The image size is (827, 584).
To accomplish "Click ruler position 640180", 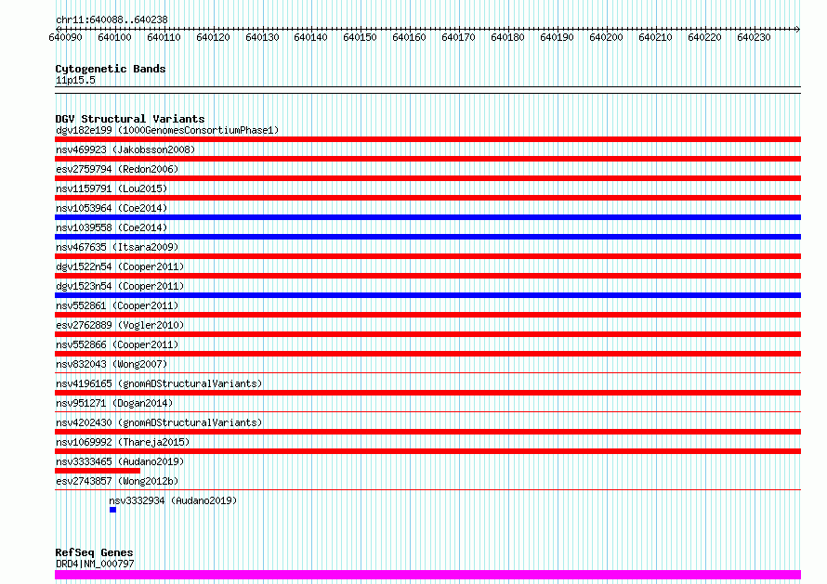I will (507, 37).
